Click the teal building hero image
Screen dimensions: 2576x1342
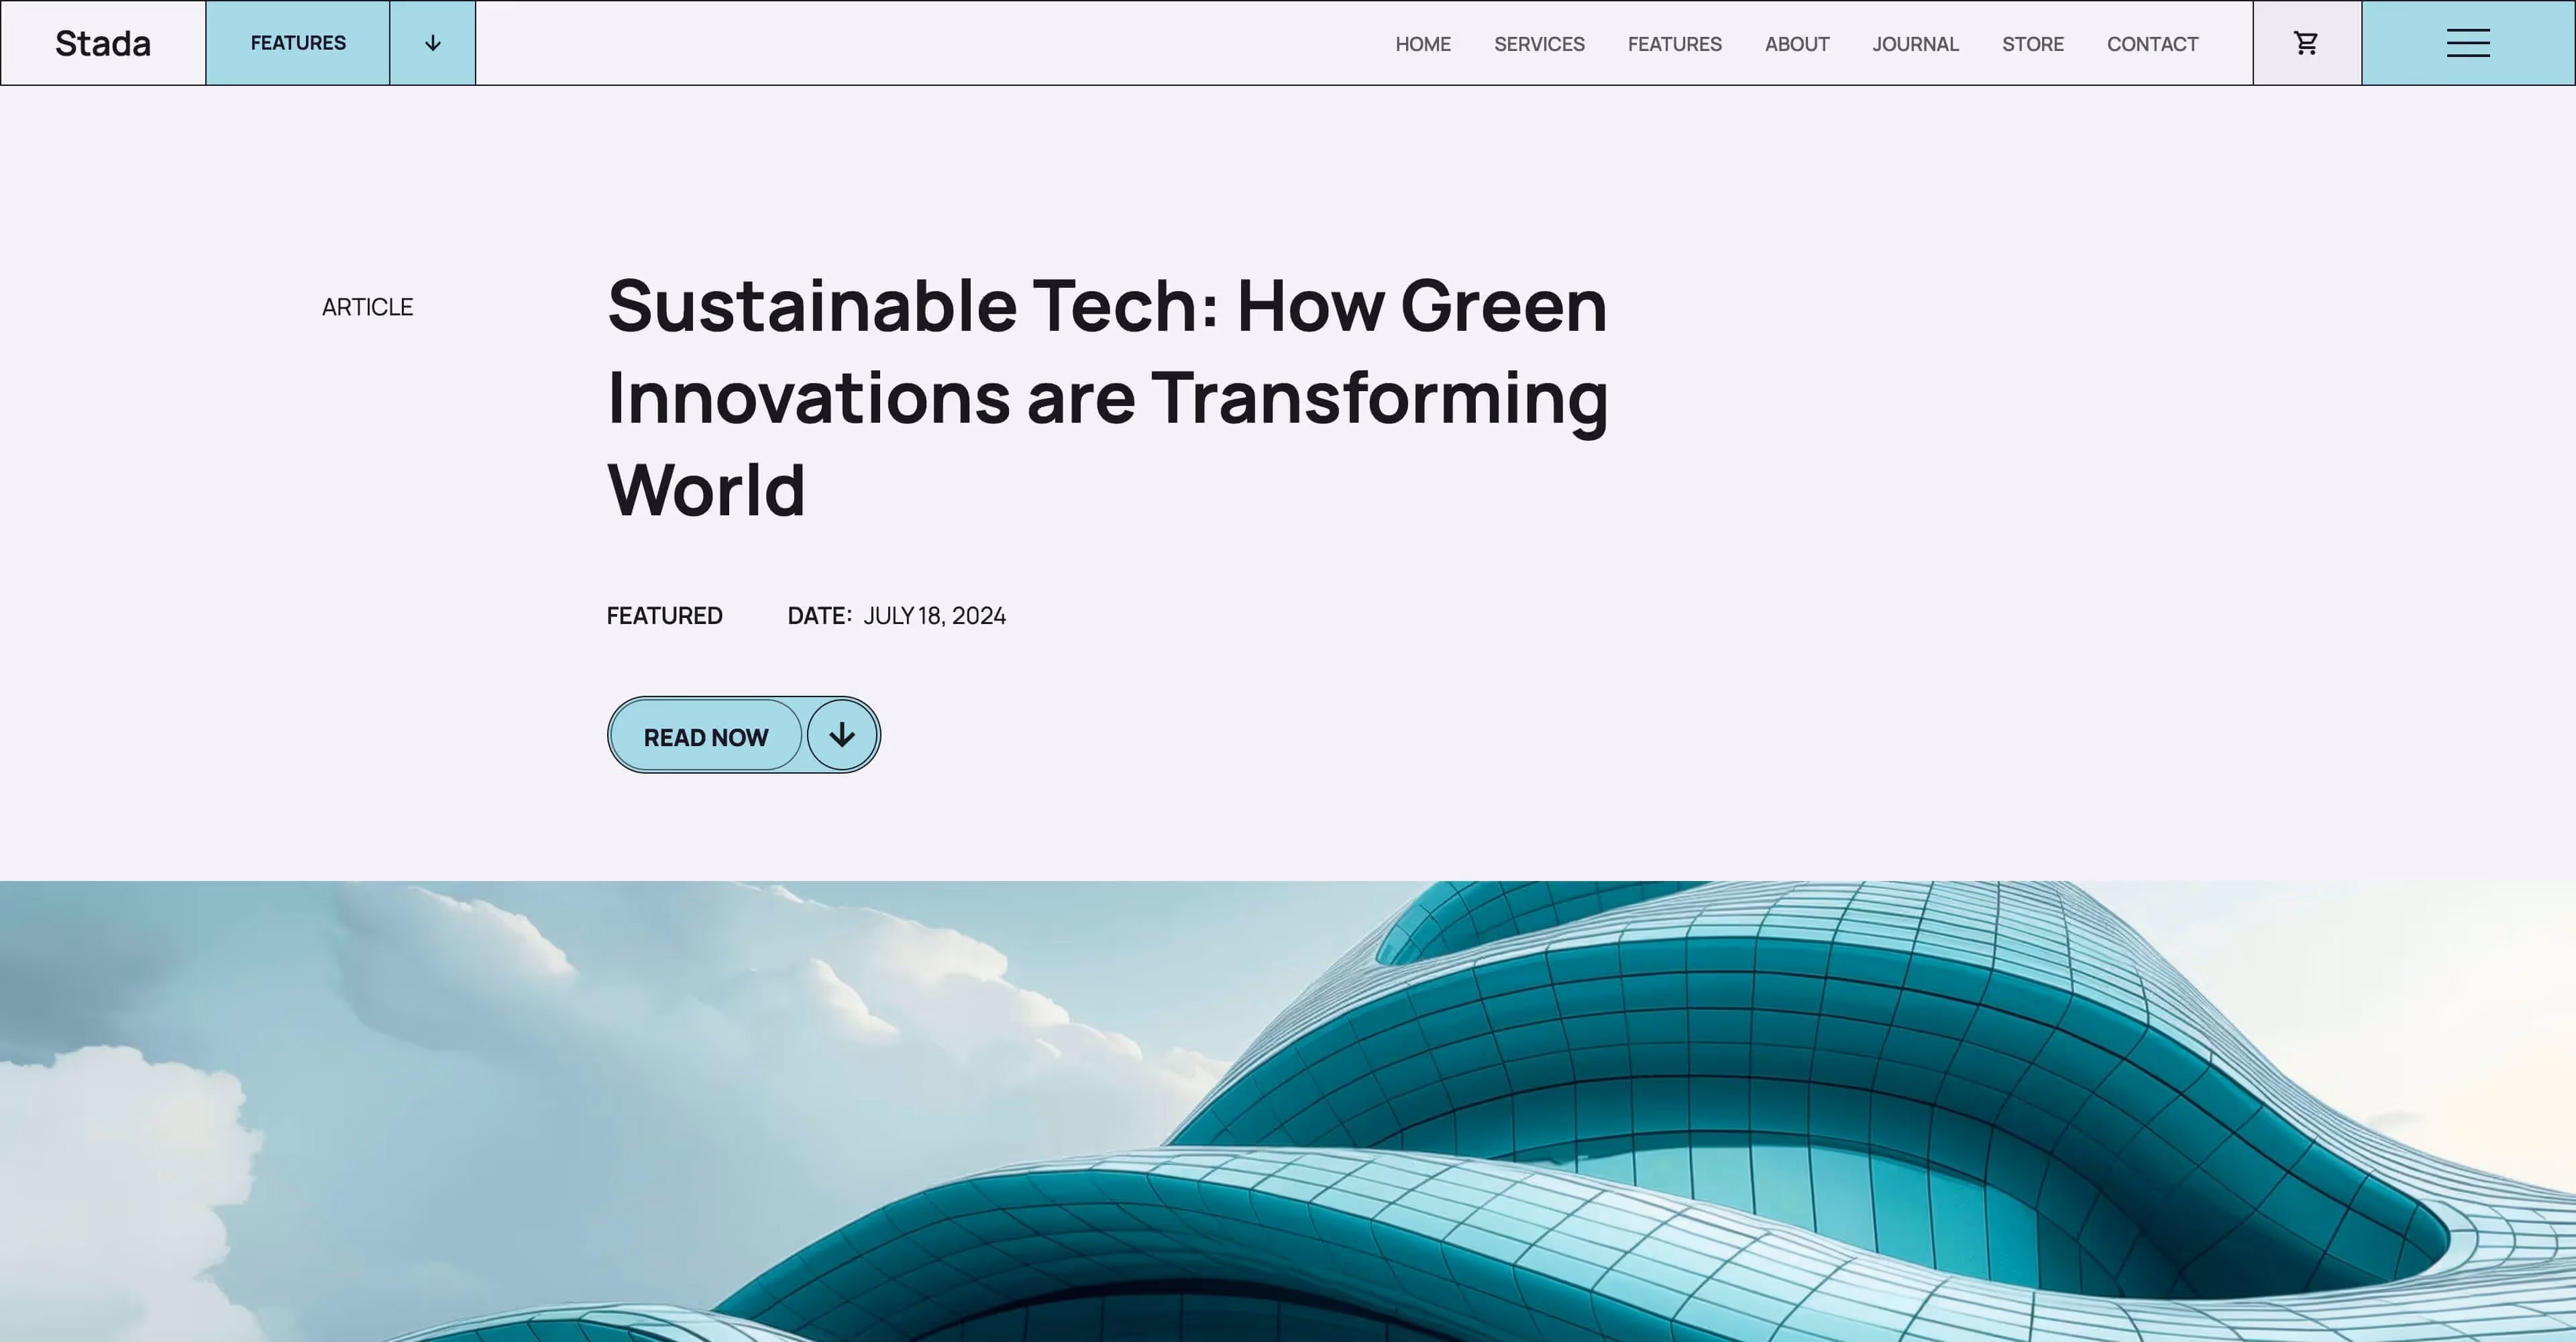[1288, 1110]
